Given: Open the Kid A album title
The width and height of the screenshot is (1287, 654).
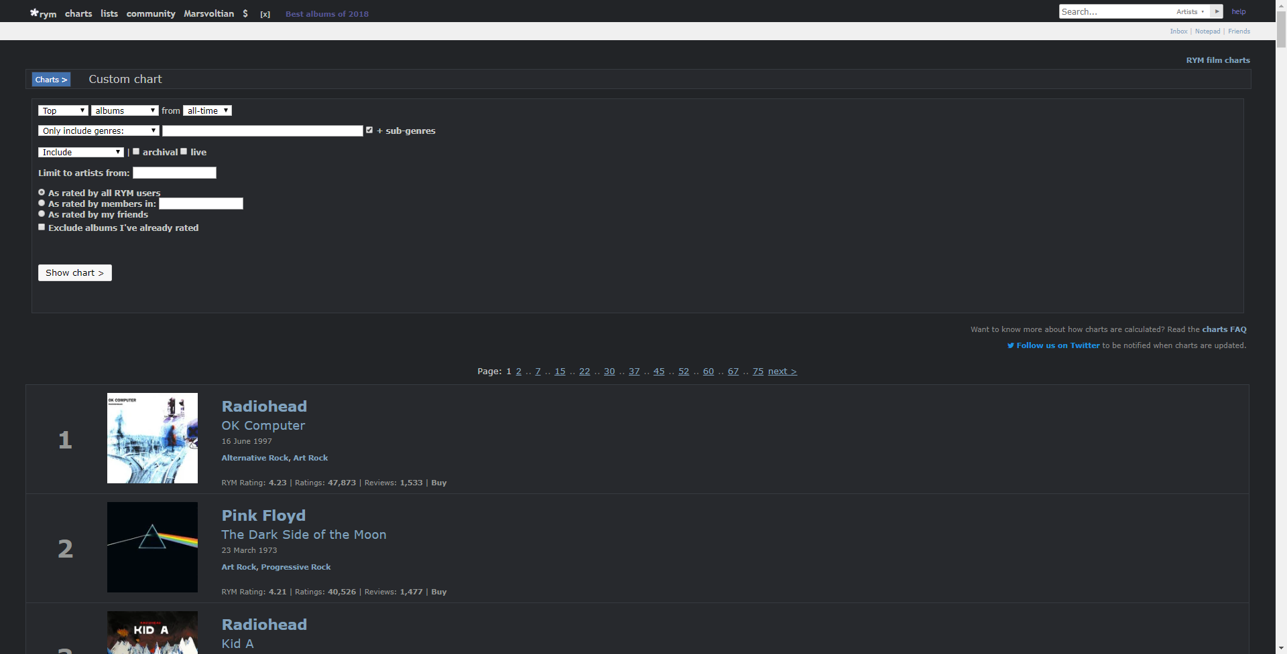Looking at the screenshot, I should click(x=237, y=644).
